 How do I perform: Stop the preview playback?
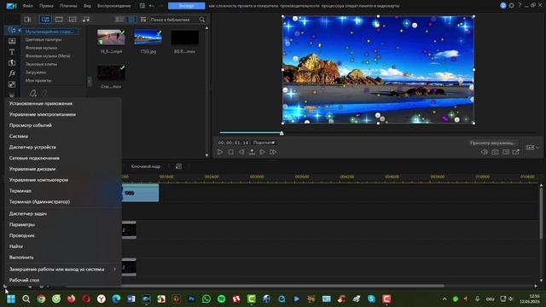[x=230, y=152]
